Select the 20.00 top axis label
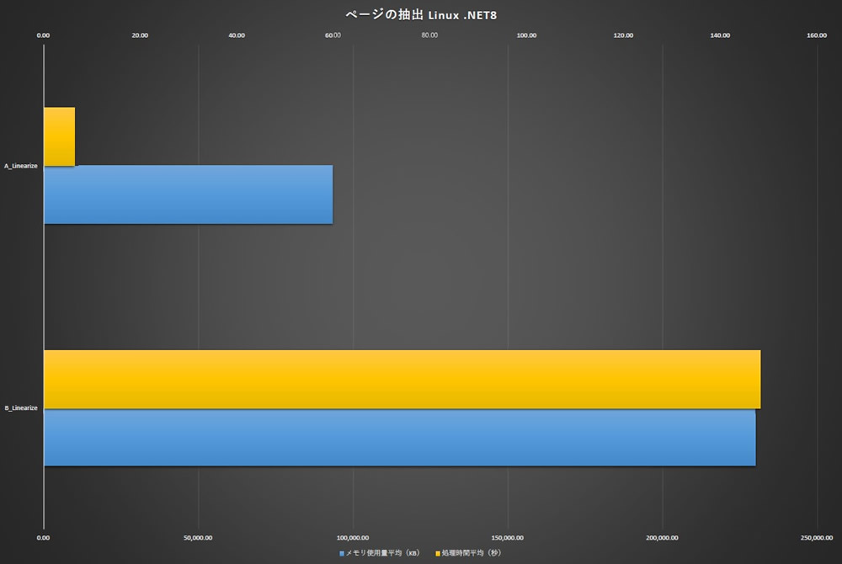Screen dimensions: 842x564 (x=140, y=35)
